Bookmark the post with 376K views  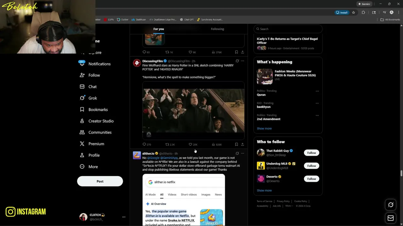236,52
